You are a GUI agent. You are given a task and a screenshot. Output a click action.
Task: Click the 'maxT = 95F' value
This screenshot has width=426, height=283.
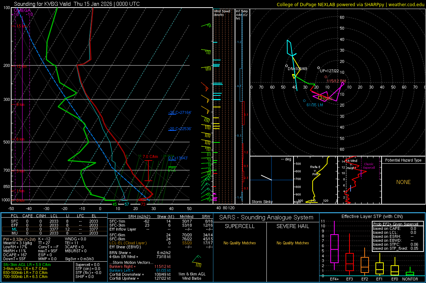[48, 251]
